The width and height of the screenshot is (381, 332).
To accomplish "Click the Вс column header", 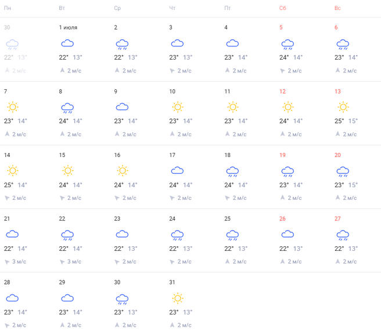I will coord(337,8).
